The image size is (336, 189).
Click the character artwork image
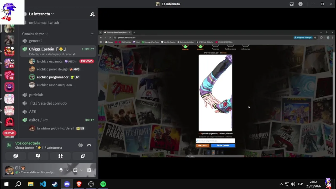point(215,93)
